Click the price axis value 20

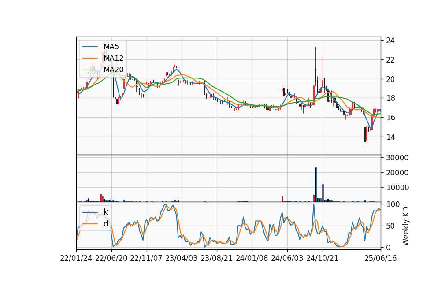[x=390, y=79]
